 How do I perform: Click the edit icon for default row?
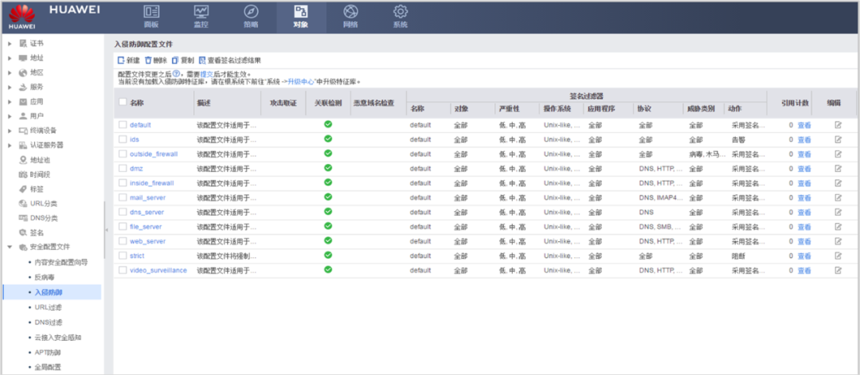pos(838,125)
